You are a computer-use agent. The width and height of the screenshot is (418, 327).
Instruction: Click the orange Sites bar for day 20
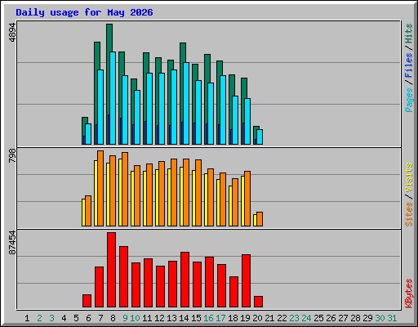click(260, 219)
